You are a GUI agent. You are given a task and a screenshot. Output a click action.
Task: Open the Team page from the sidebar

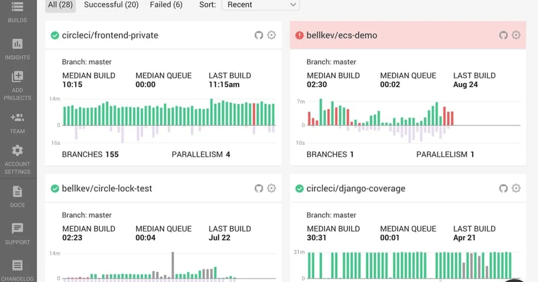point(17,123)
